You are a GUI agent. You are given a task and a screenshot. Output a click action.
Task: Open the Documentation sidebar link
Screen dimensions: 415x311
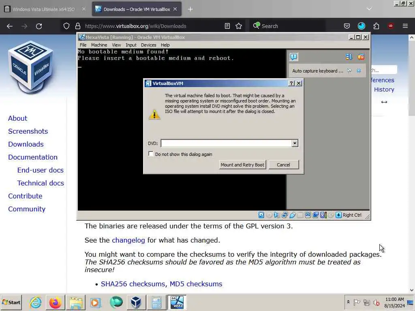click(32, 157)
